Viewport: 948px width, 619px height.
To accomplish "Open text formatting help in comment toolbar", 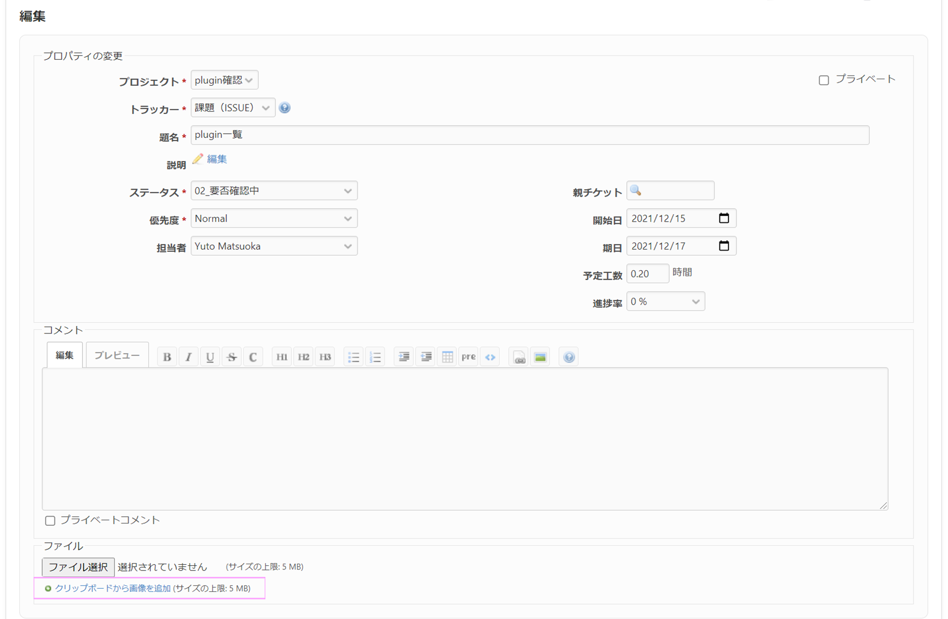I will [x=569, y=357].
